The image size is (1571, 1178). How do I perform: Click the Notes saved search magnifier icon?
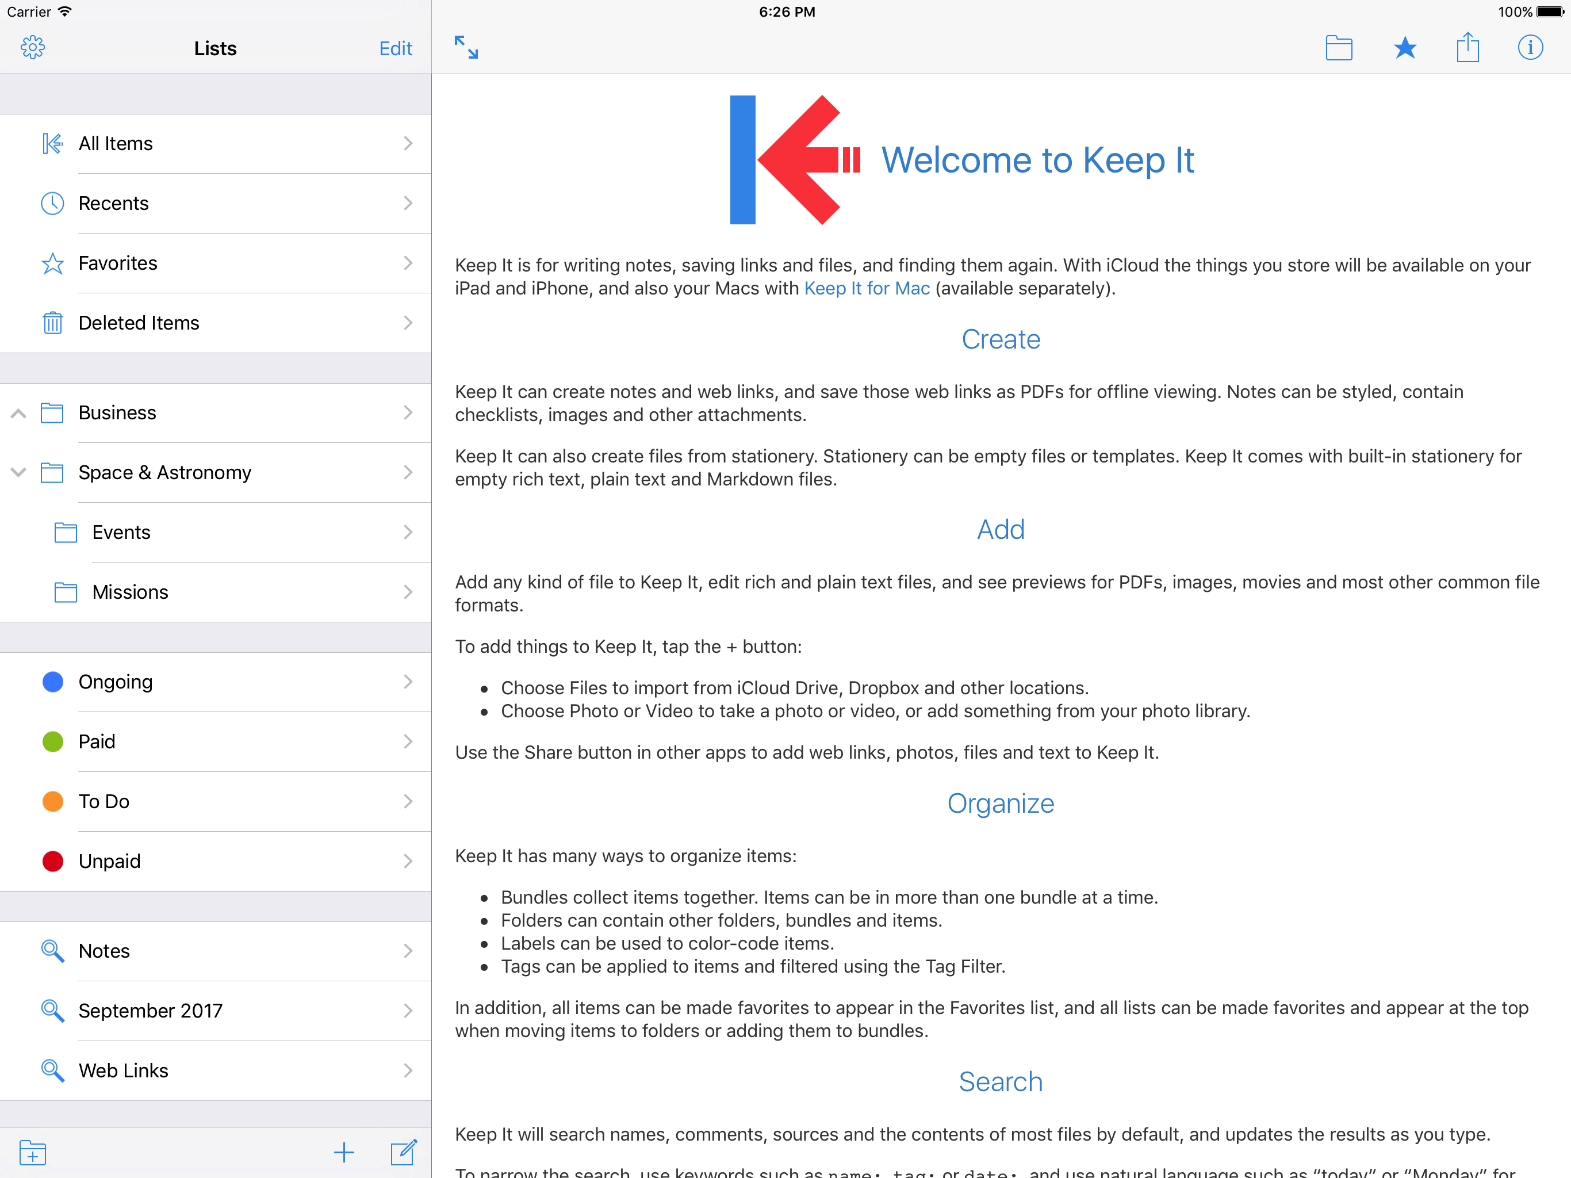pos(52,951)
